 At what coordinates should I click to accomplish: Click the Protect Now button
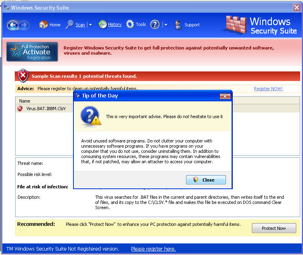tap(273, 228)
